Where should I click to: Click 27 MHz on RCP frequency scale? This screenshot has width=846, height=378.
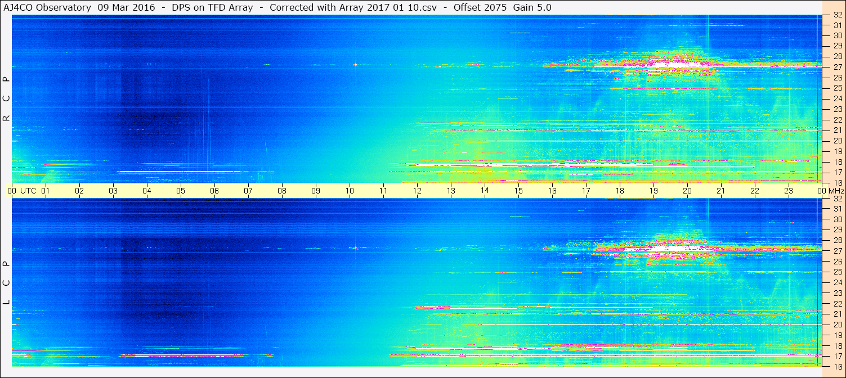point(838,67)
